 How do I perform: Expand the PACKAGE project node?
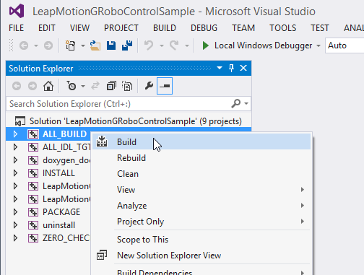point(15,212)
